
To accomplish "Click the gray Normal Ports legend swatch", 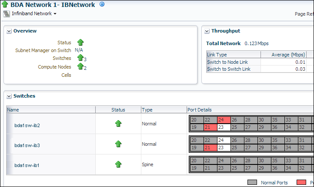I will pos(252,182).
